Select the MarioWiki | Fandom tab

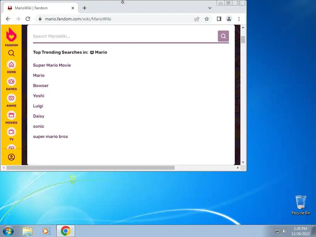[41, 8]
